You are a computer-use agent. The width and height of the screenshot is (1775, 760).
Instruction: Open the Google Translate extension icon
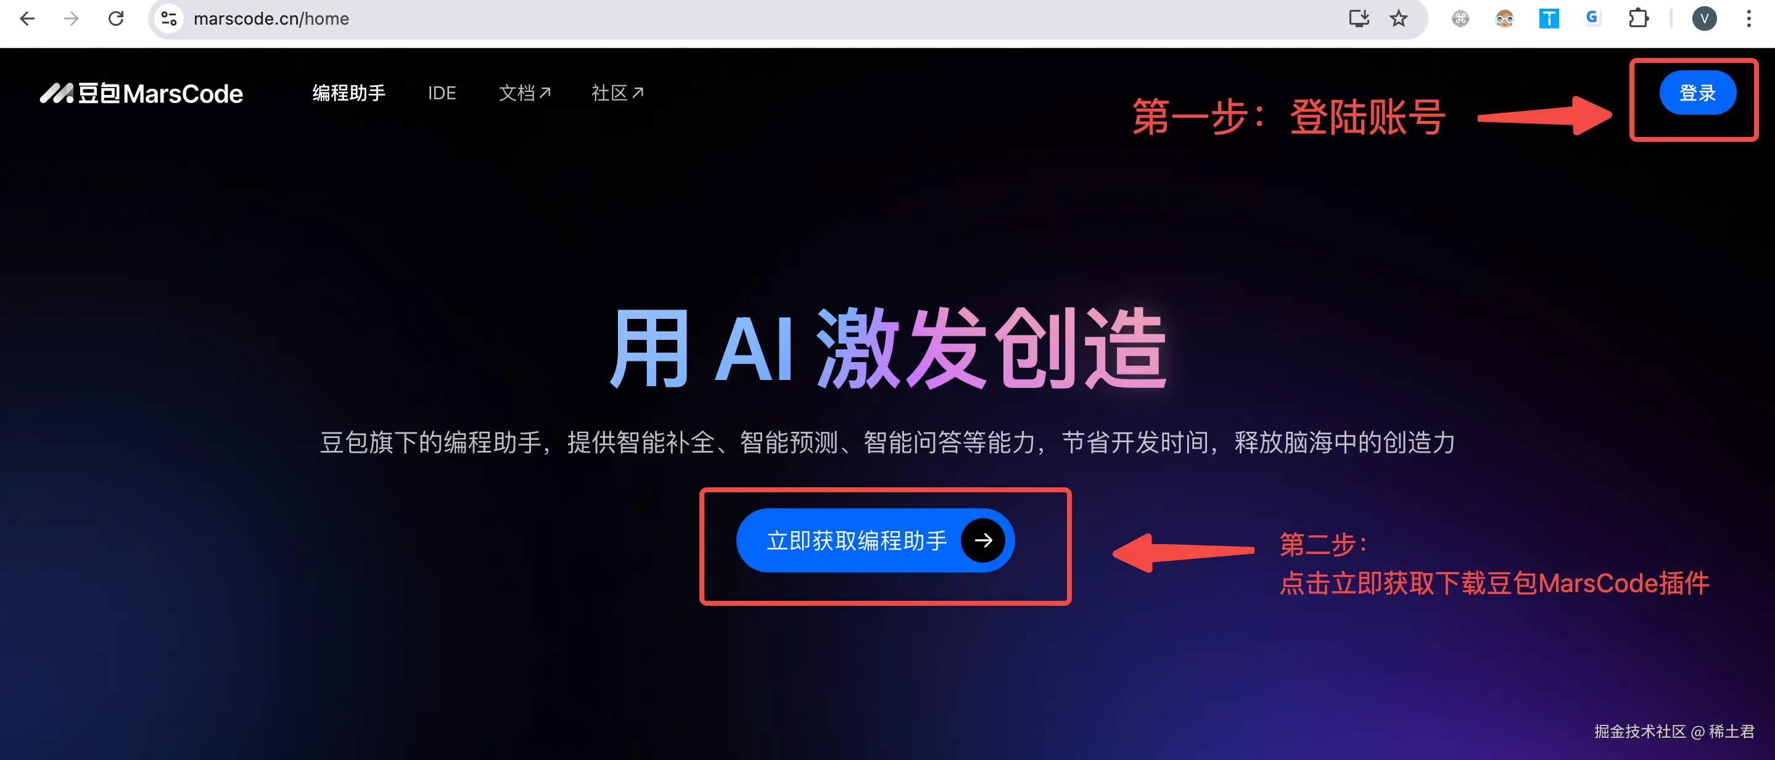coord(1592,19)
